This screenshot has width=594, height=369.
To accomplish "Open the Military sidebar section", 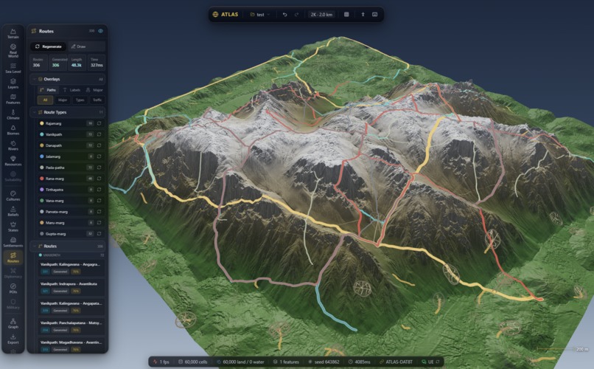I will (13, 304).
